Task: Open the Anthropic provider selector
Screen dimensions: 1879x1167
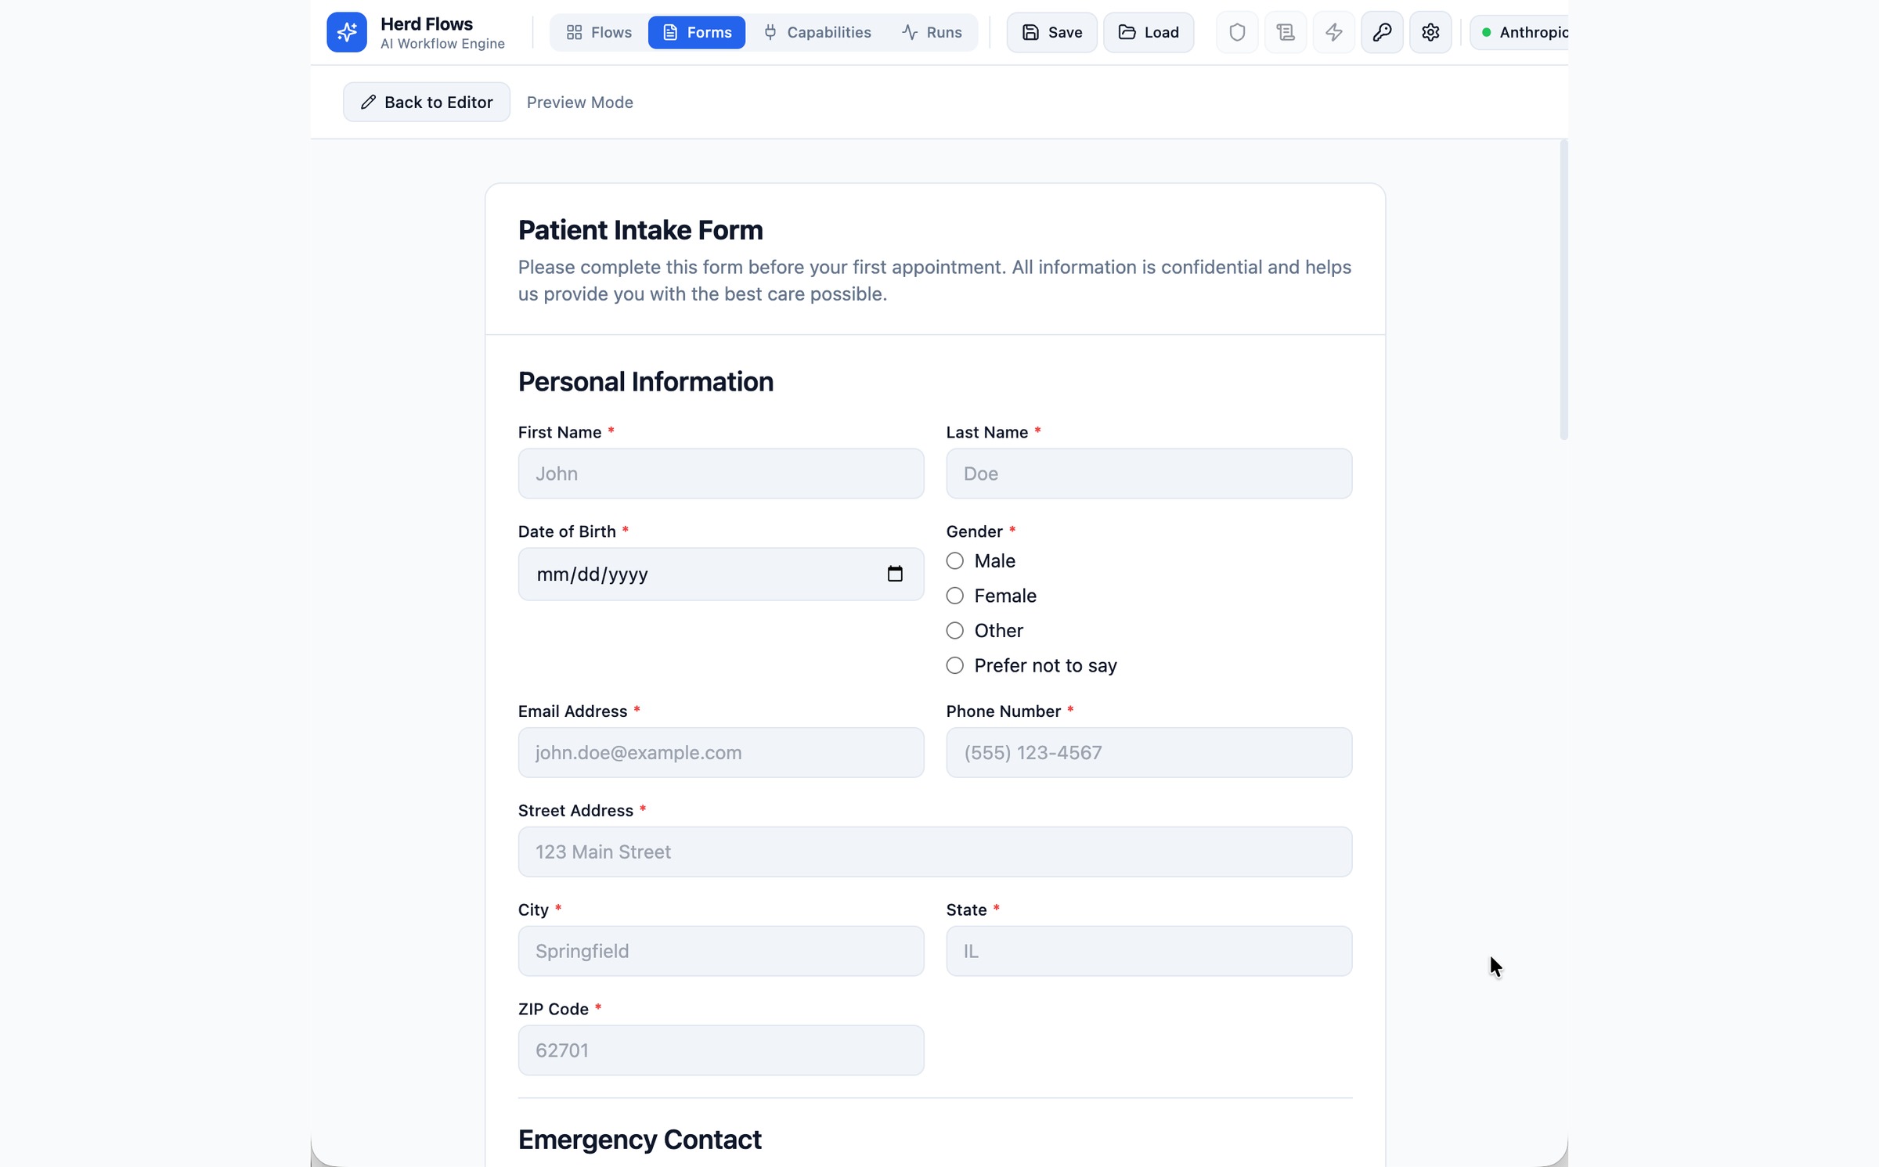Action: click(x=1519, y=32)
